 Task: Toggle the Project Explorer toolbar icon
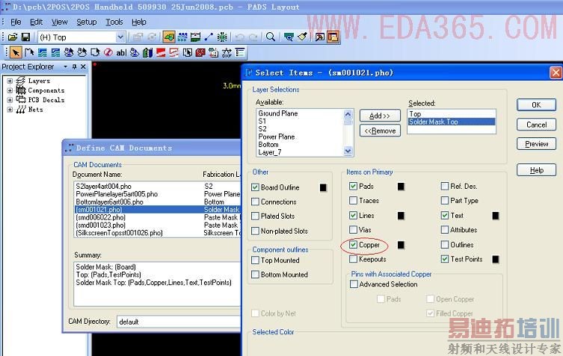(x=333, y=37)
